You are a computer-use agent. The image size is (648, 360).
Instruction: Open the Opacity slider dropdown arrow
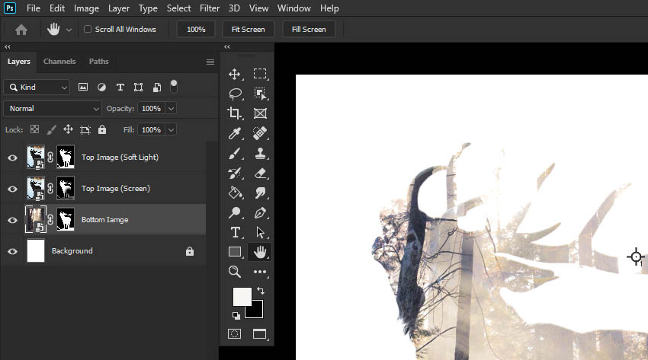coord(171,108)
